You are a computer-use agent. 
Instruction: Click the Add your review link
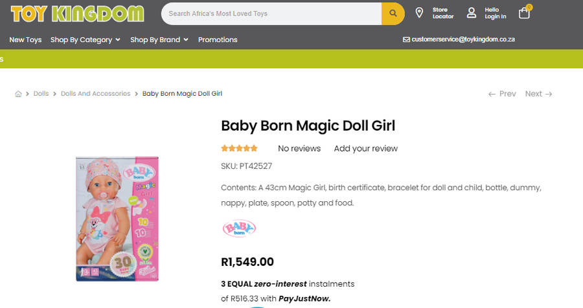[x=365, y=149]
